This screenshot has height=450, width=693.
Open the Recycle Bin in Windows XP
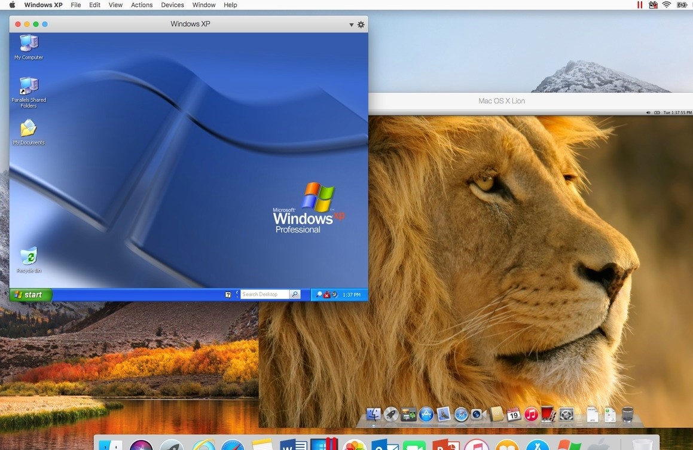click(x=29, y=260)
